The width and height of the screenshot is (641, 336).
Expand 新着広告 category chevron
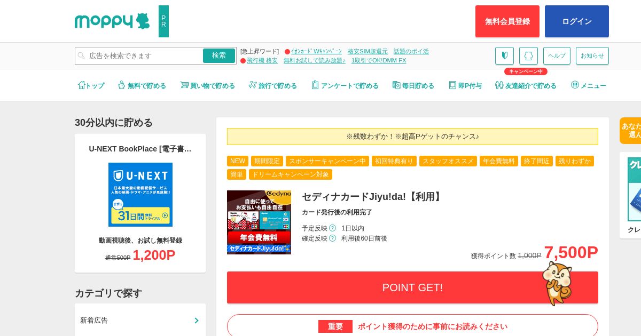click(197, 321)
